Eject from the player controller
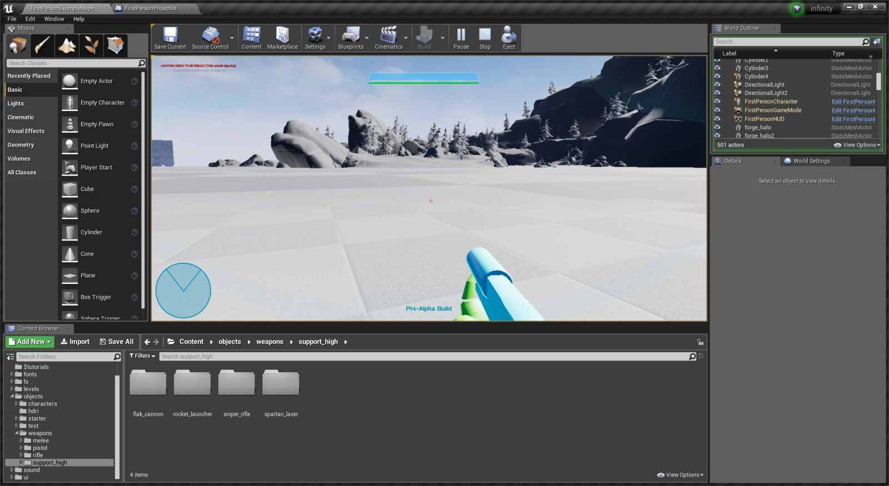 click(x=509, y=34)
